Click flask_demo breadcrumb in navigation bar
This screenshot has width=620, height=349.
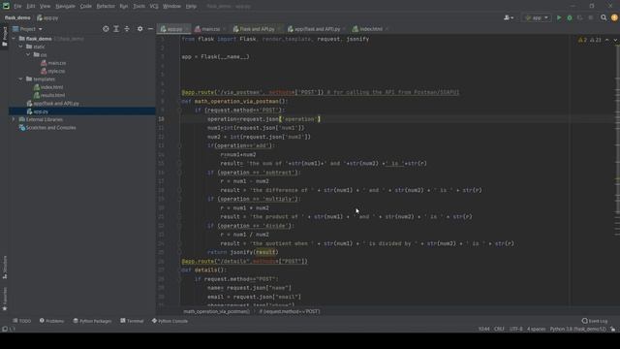pyautogui.click(x=17, y=17)
